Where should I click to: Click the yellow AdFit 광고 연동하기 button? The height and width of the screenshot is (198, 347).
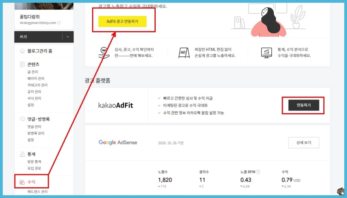click(x=122, y=21)
